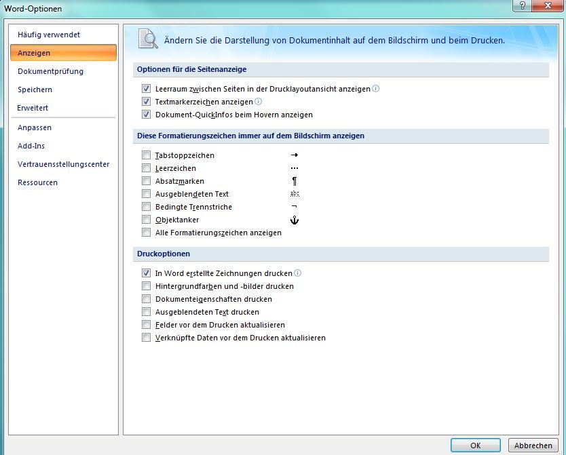
Task: Check Dokumenteigenschaften drucken
Action: (146, 299)
